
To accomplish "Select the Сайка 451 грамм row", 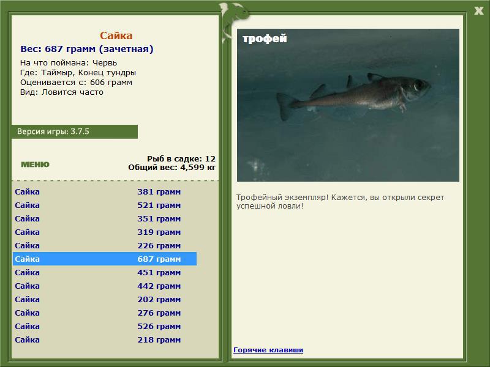I will point(105,272).
